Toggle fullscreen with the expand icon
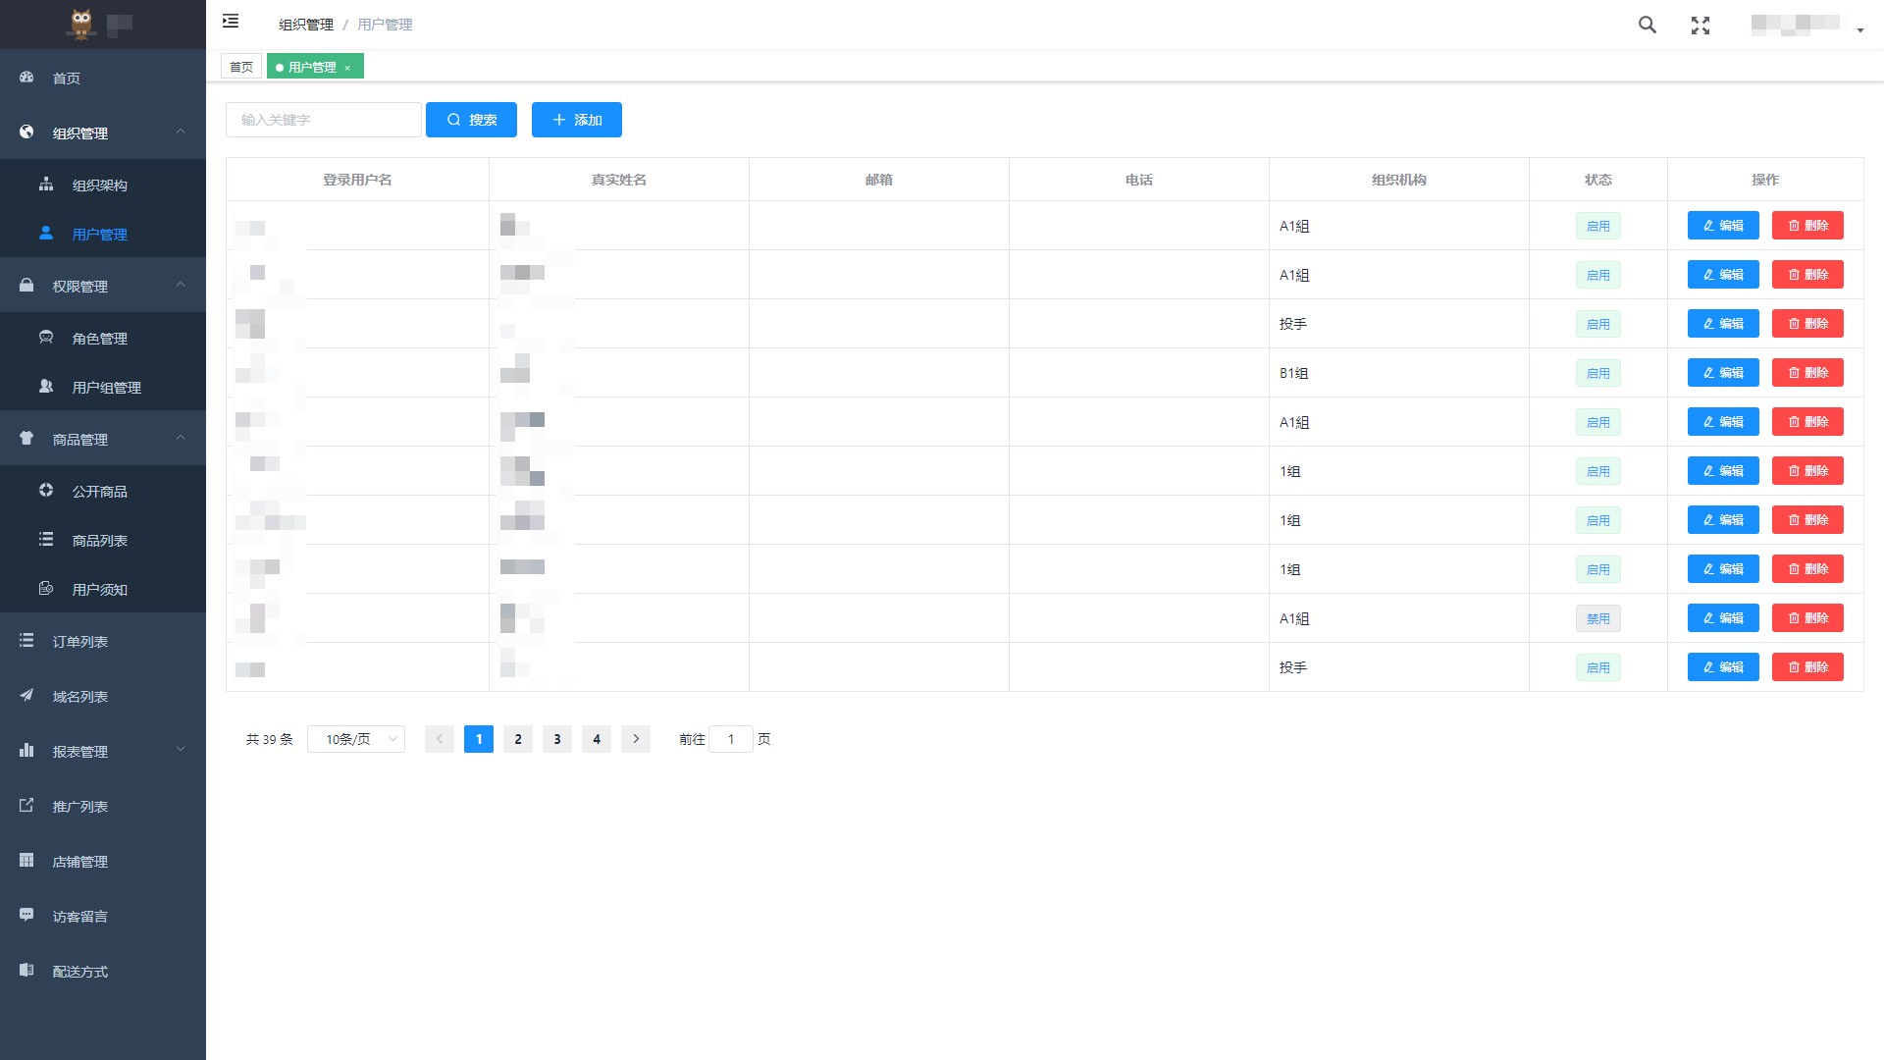 (x=1701, y=26)
